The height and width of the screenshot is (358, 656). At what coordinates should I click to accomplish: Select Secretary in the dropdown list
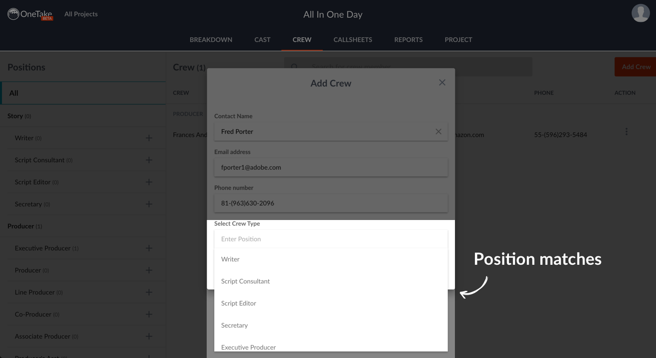331,325
